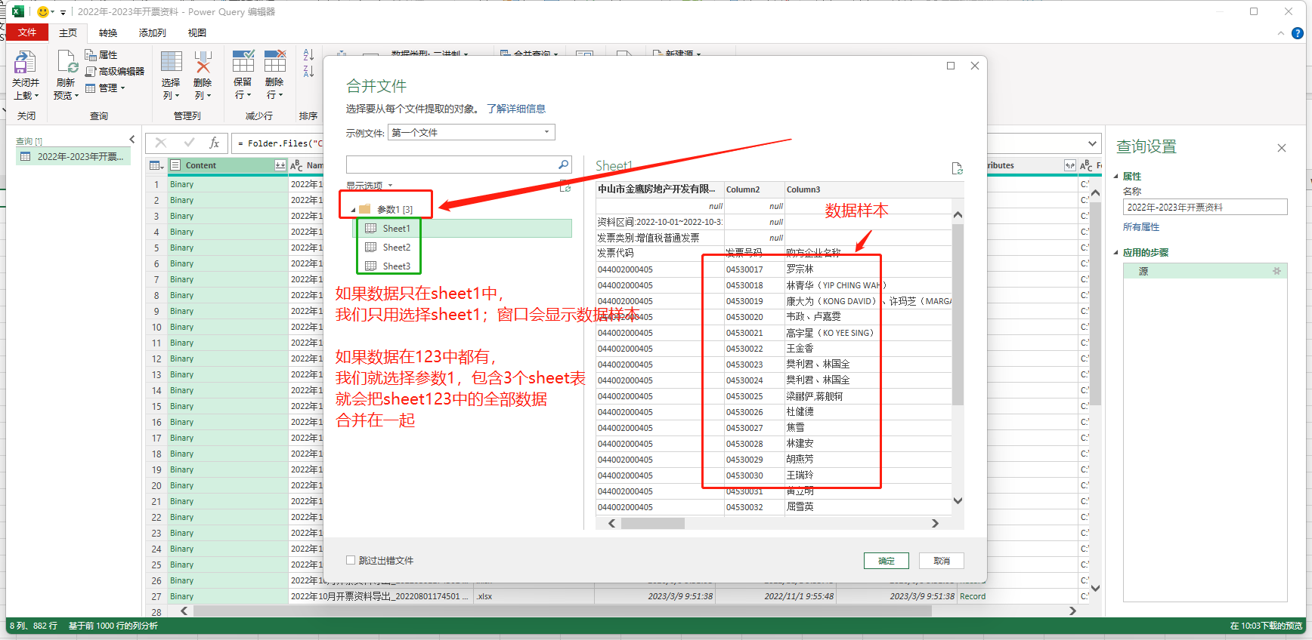This screenshot has height=640, width=1312.
Task: Click the 04530017 cell in preview
Action: [x=754, y=269]
